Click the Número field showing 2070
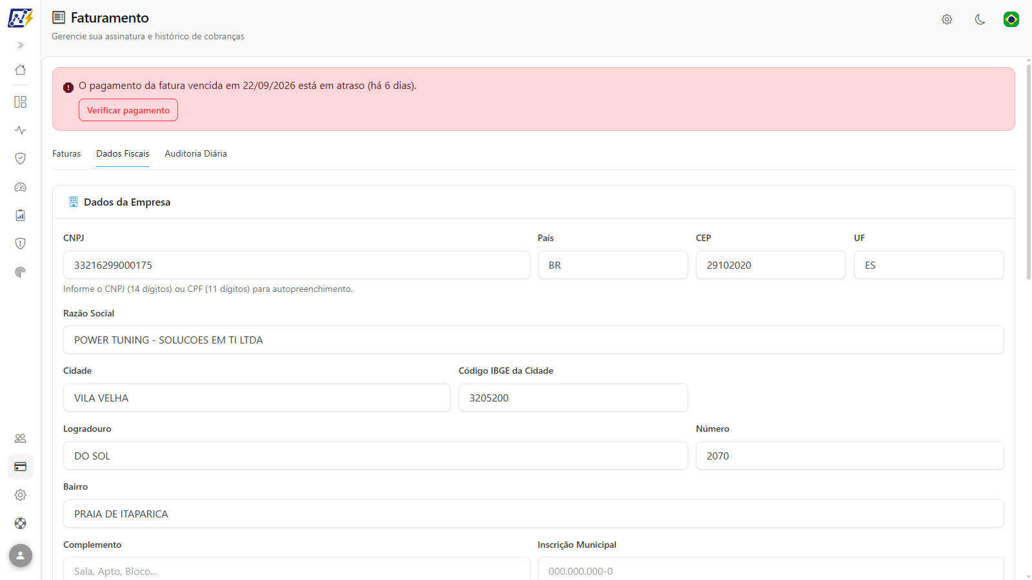1032x580 pixels. (x=850, y=456)
